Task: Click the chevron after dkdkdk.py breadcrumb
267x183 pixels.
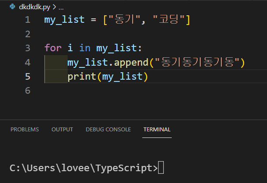Action: pyautogui.click(x=54, y=7)
